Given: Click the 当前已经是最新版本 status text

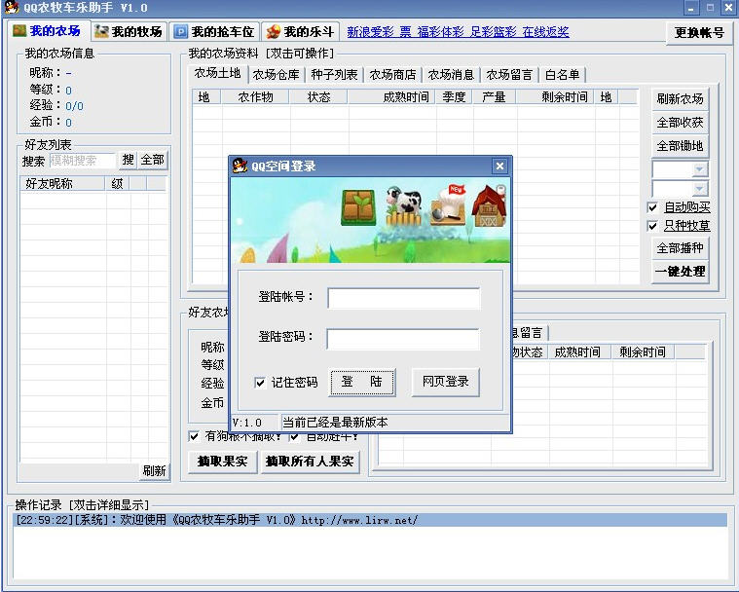Looking at the screenshot, I should pyautogui.click(x=335, y=423).
